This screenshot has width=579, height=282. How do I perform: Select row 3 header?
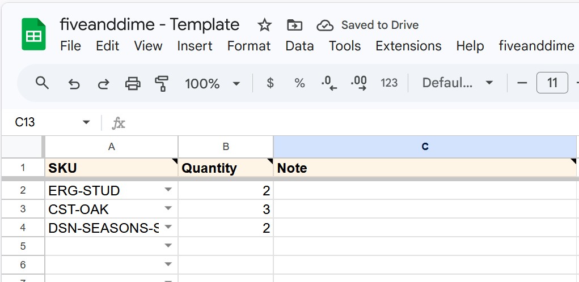pos(23,209)
